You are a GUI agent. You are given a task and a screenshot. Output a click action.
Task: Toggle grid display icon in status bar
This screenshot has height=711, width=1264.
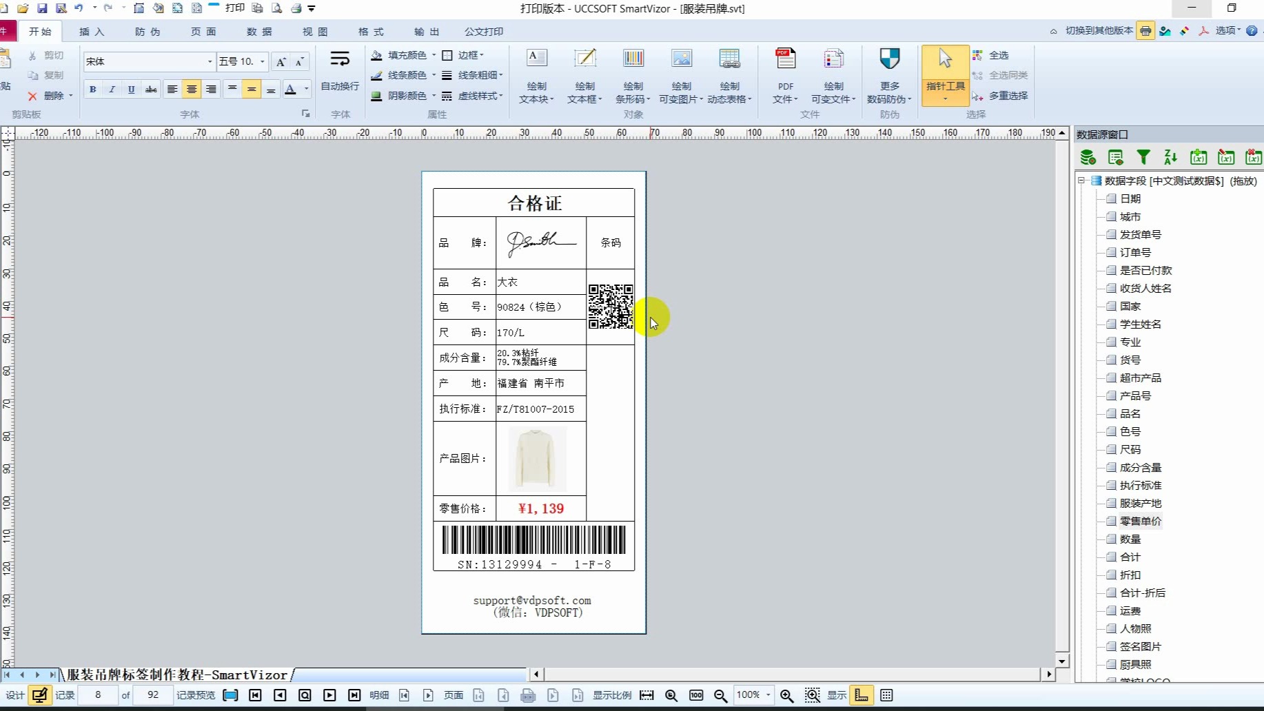(x=887, y=695)
